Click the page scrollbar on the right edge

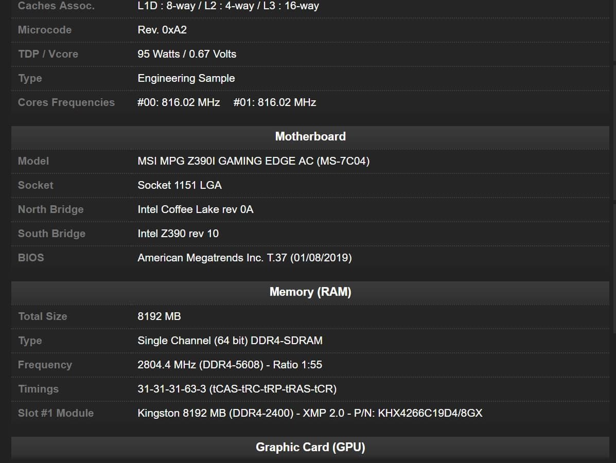(x=612, y=232)
